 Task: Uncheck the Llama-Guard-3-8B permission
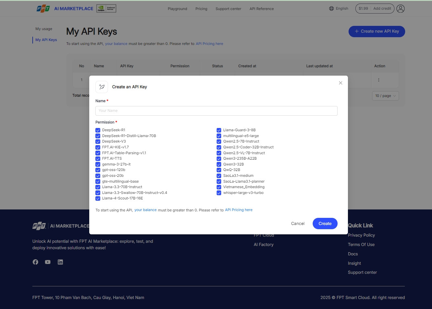[219, 130]
